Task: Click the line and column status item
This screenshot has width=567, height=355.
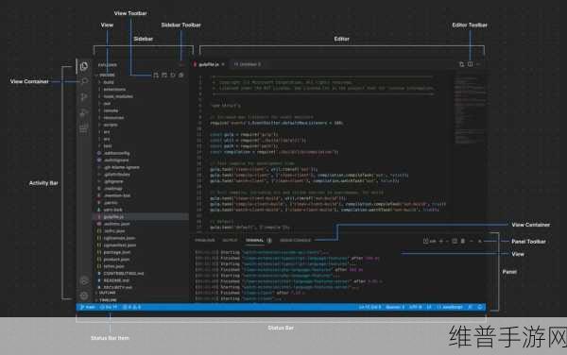Action: coord(369,308)
